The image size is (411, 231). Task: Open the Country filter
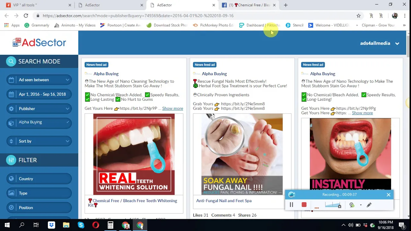coord(39,179)
